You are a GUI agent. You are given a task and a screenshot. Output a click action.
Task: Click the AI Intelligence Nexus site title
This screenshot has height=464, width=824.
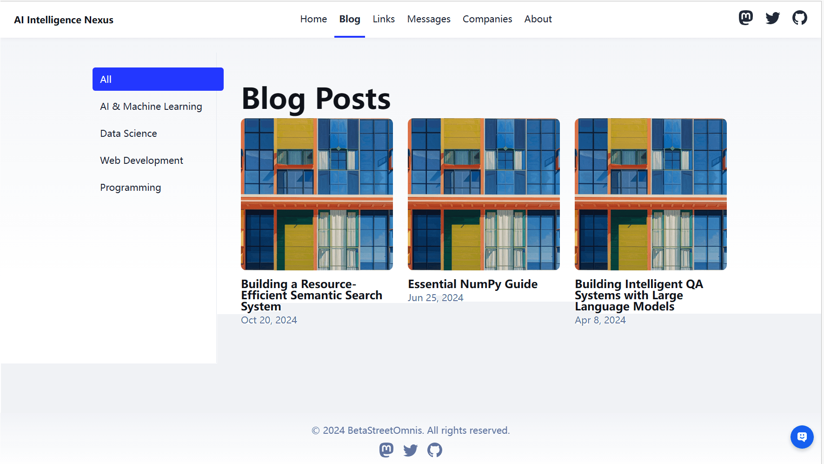click(64, 20)
